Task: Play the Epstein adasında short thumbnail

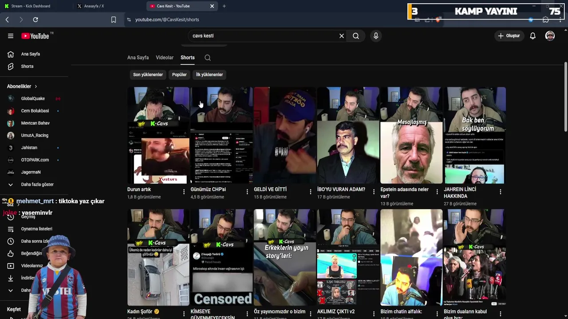Action: tap(411, 135)
